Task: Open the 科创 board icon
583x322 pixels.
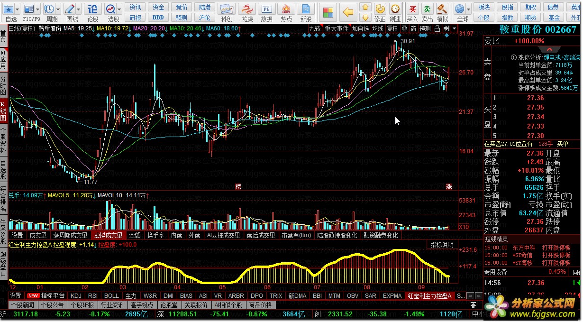Action: tap(227, 9)
